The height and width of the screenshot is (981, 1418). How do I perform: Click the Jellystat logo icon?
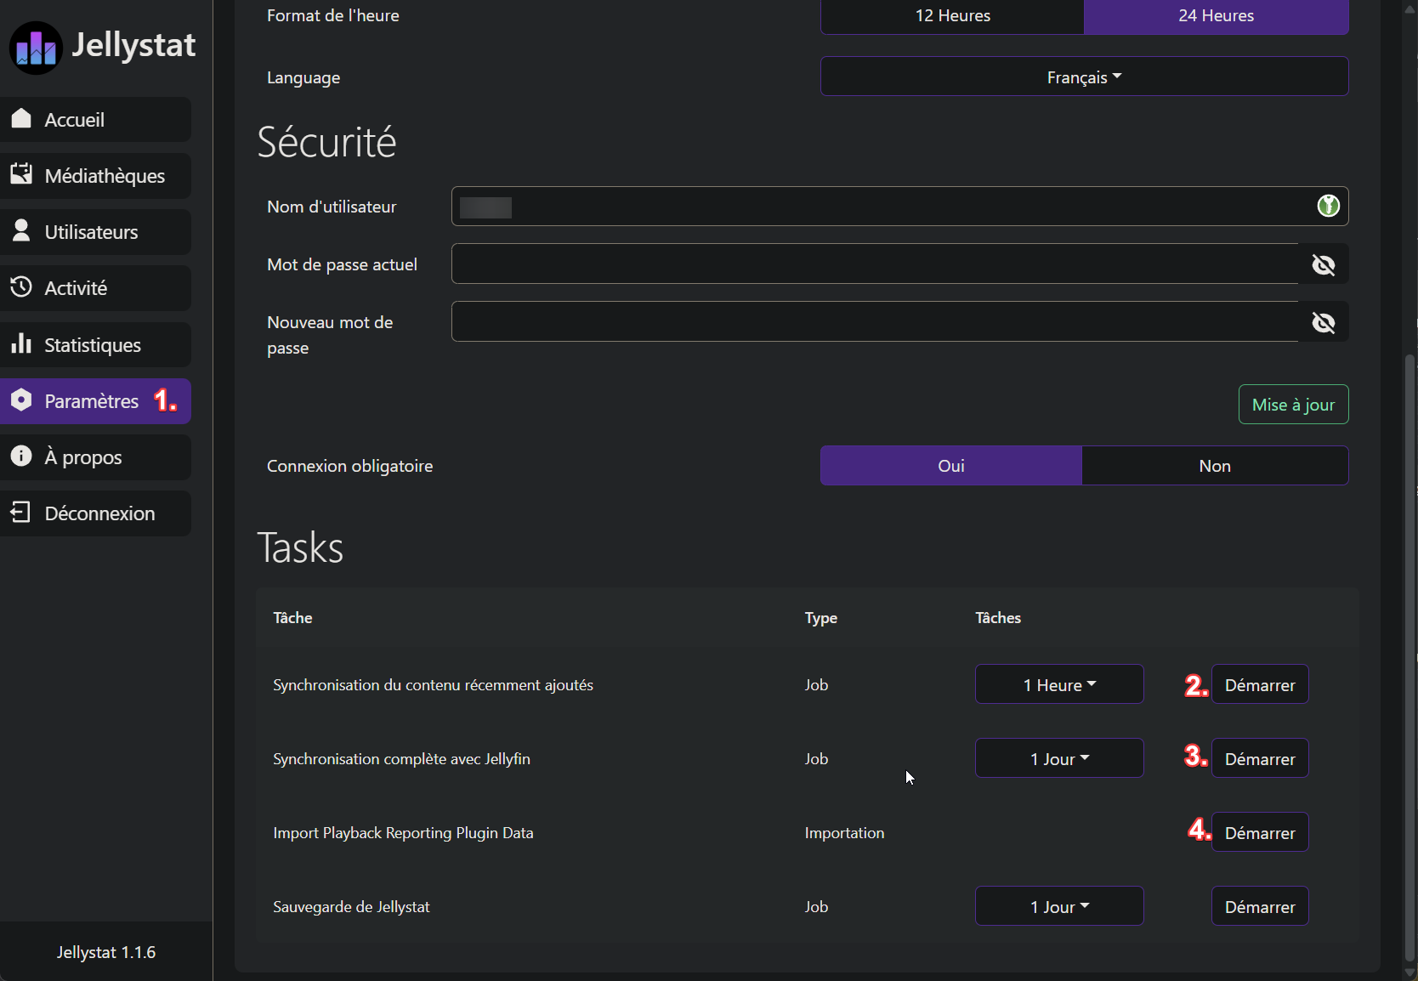[36, 48]
